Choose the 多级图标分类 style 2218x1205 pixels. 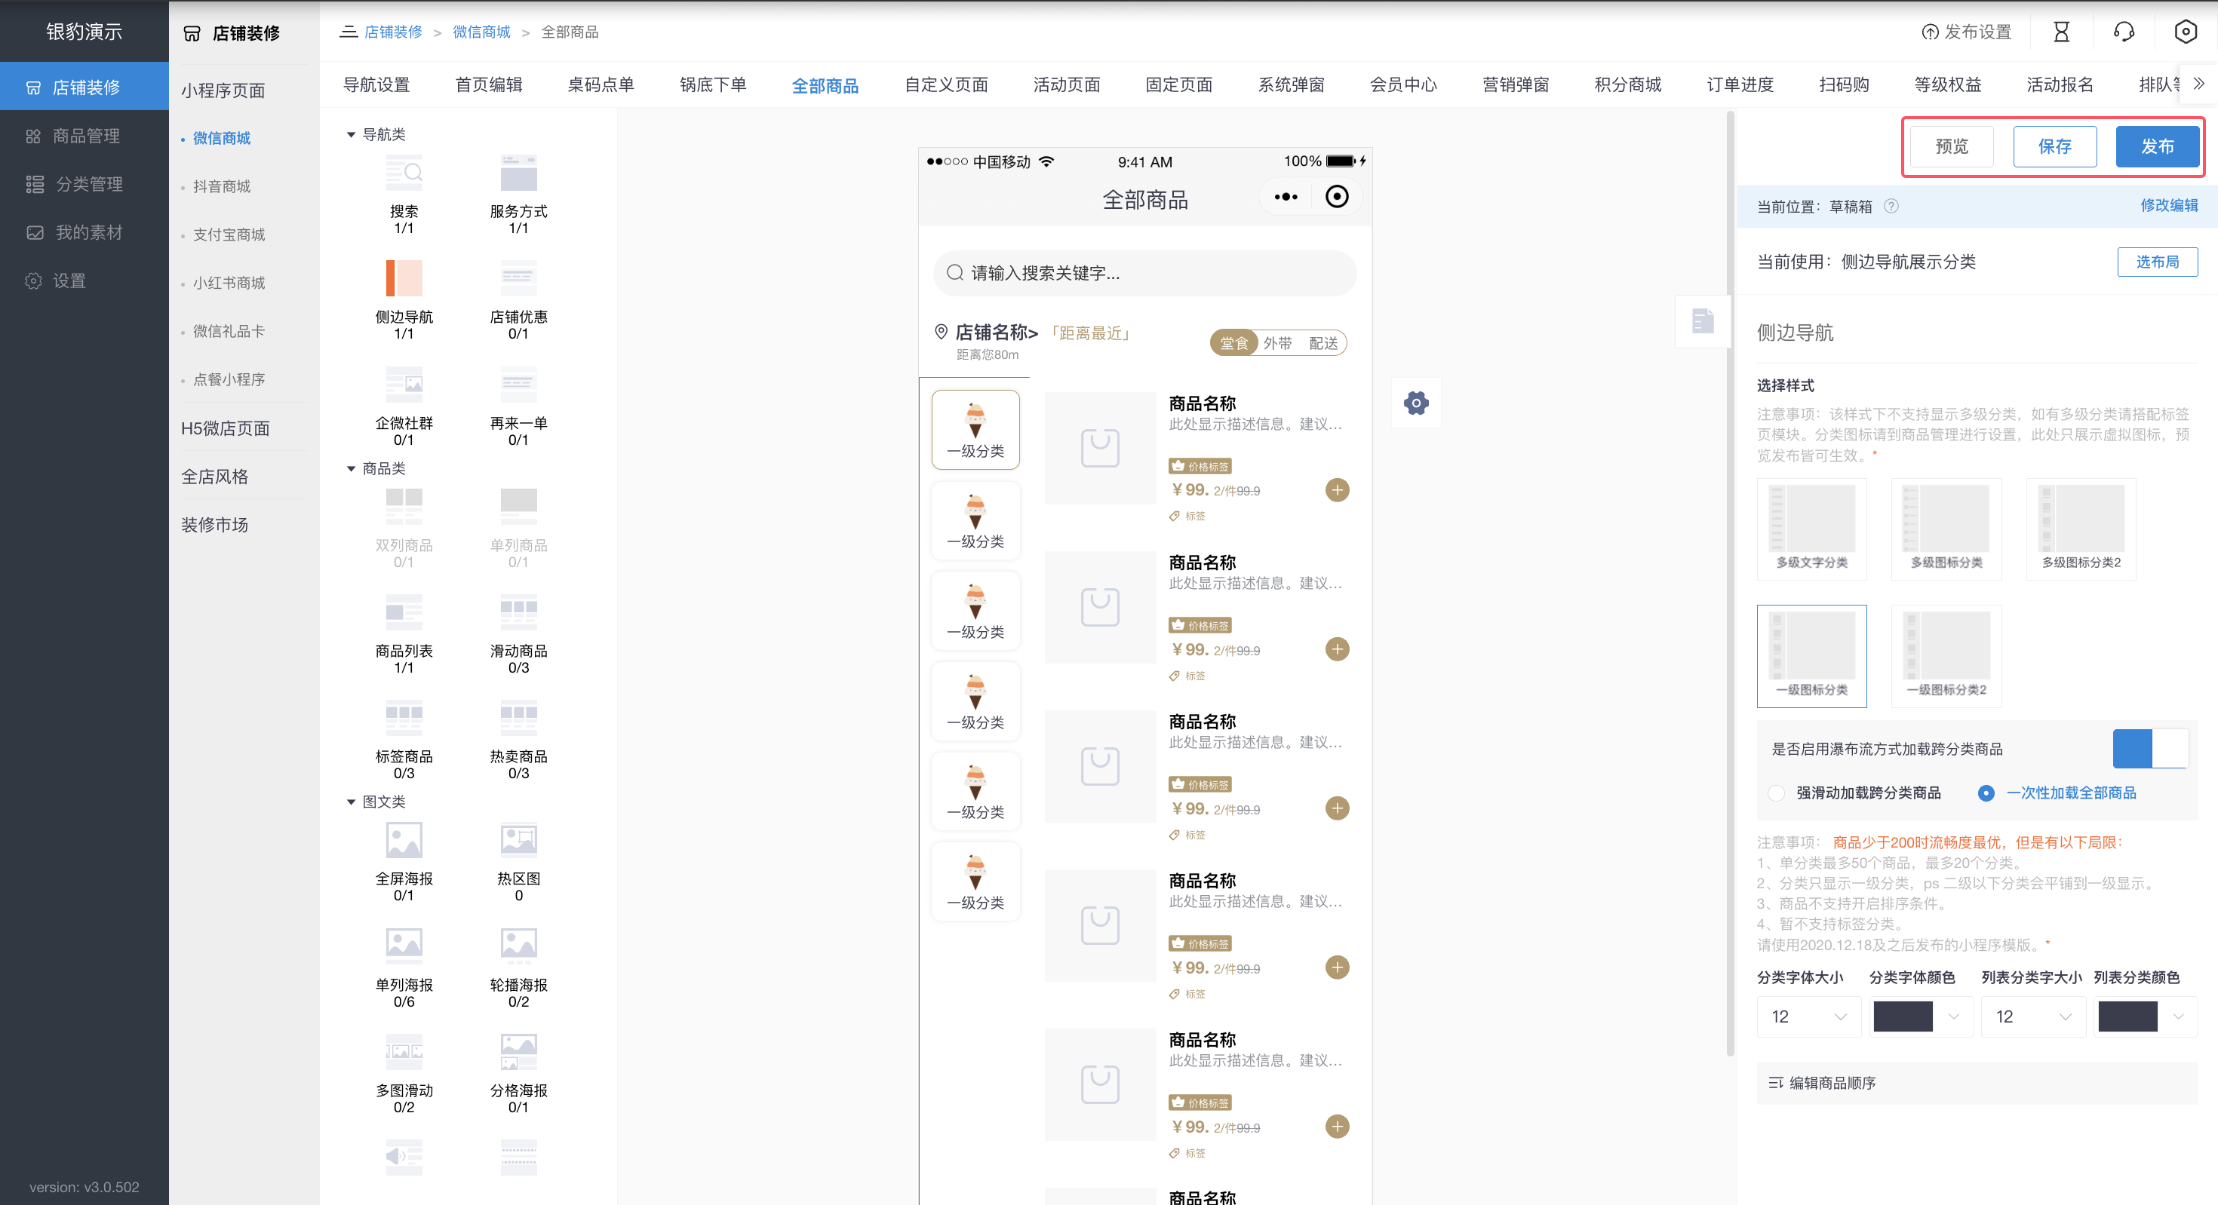coord(1946,529)
